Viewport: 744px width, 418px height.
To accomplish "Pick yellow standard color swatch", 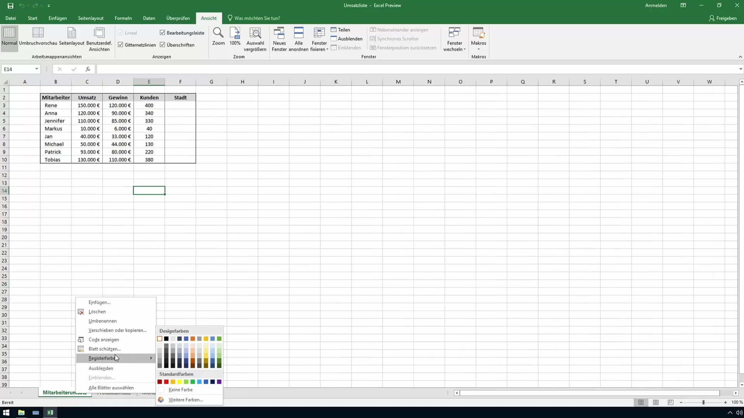I will [x=179, y=382].
